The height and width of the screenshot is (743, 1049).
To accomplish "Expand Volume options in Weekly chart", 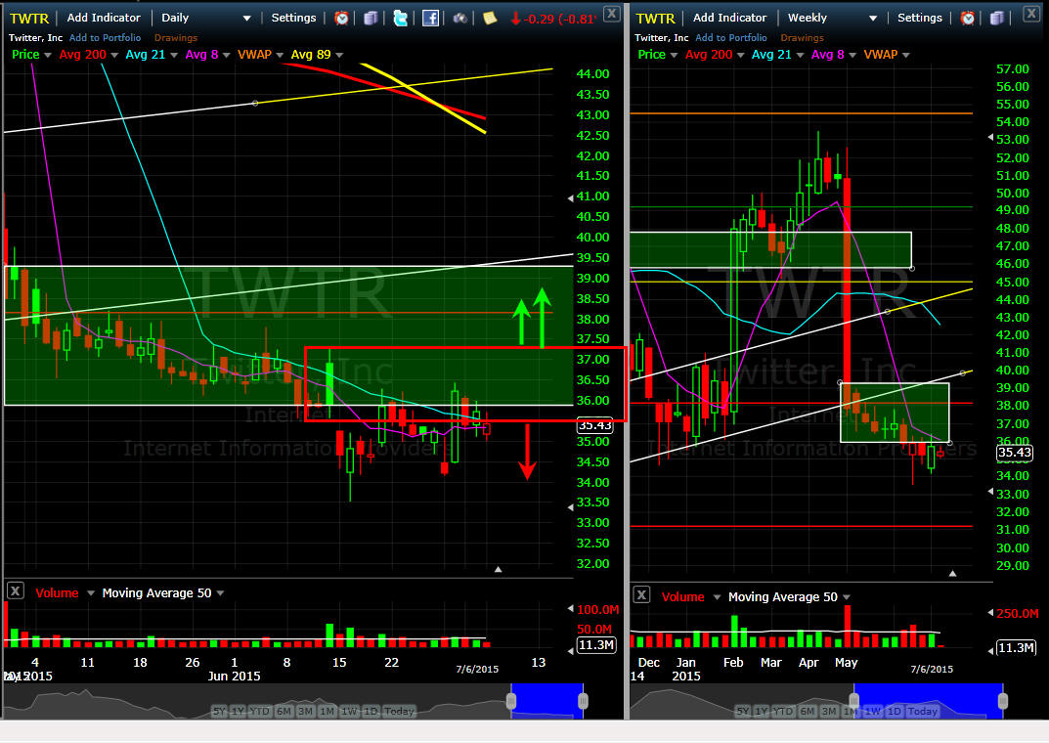I will point(717,597).
